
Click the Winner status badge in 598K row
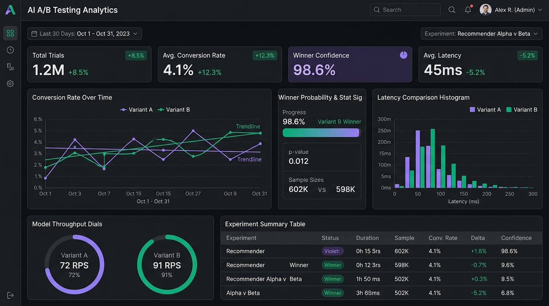click(333, 265)
